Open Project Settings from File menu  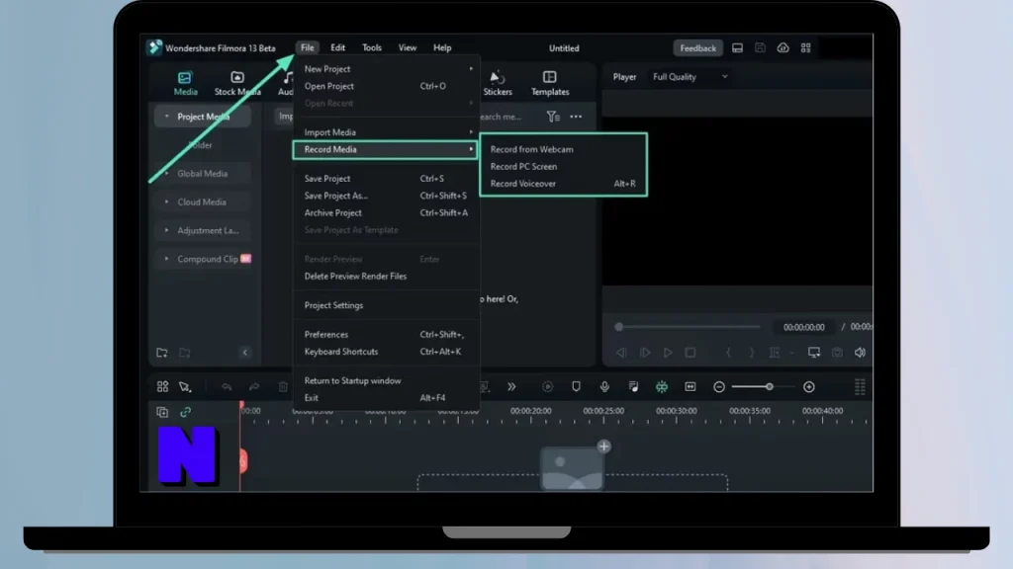pos(386,305)
